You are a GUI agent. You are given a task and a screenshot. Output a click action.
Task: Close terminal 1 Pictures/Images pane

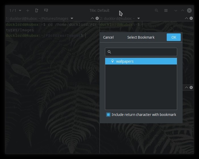97,18
